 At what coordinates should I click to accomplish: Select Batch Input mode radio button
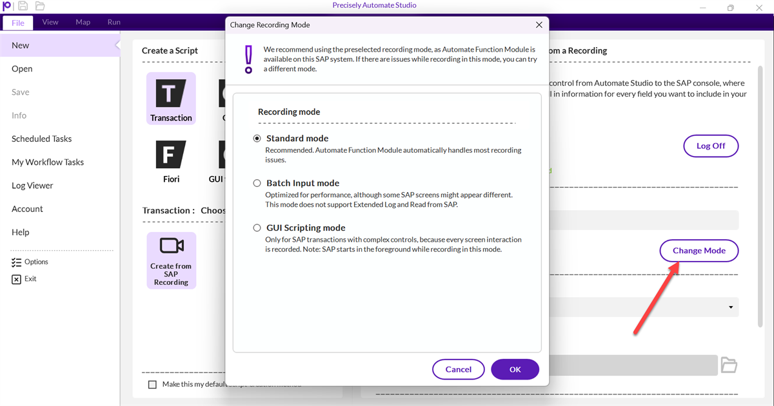pos(257,183)
